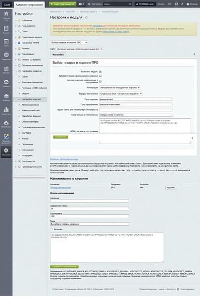Open the Интеграция dropdown

pyautogui.click(x=120, y=88)
